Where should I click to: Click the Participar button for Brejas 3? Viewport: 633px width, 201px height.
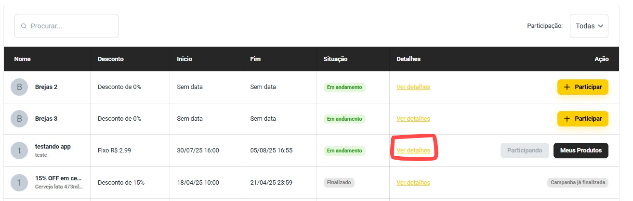coord(583,119)
